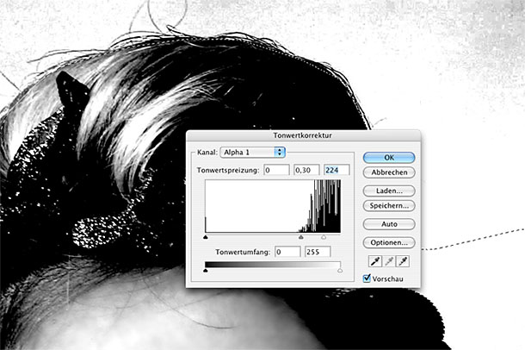
Task: Click the Speichern... button
Action: 389,205
